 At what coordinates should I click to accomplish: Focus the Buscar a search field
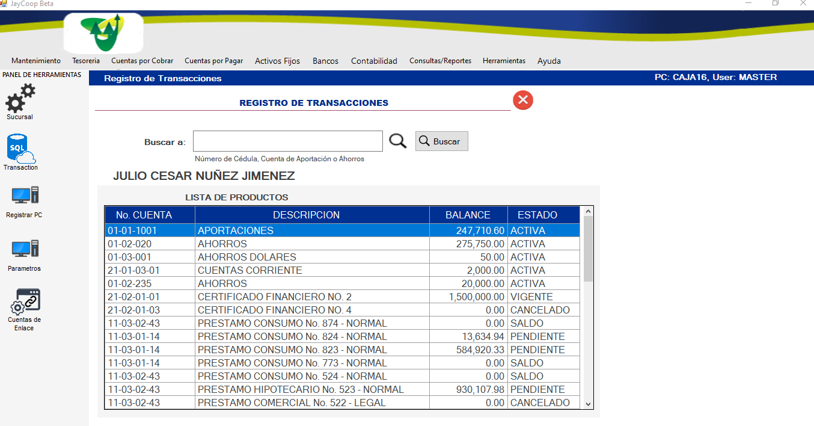tap(287, 141)
